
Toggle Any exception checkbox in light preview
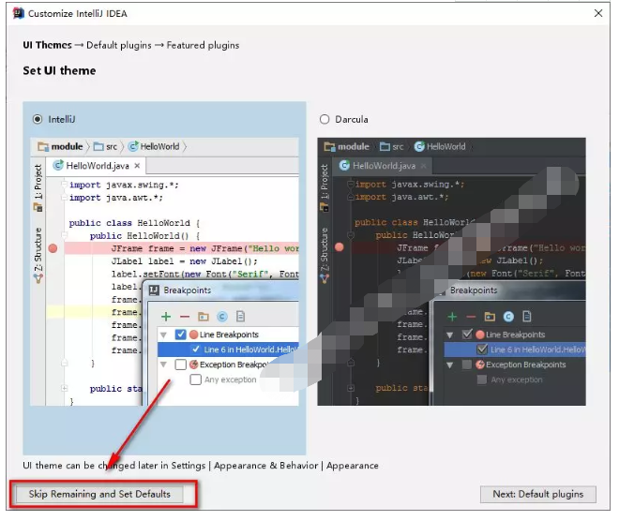[195, 380]
